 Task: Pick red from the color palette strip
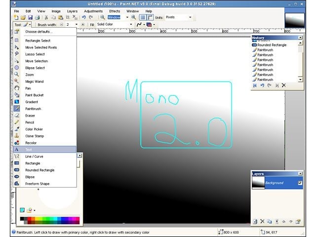pos(30,219)
